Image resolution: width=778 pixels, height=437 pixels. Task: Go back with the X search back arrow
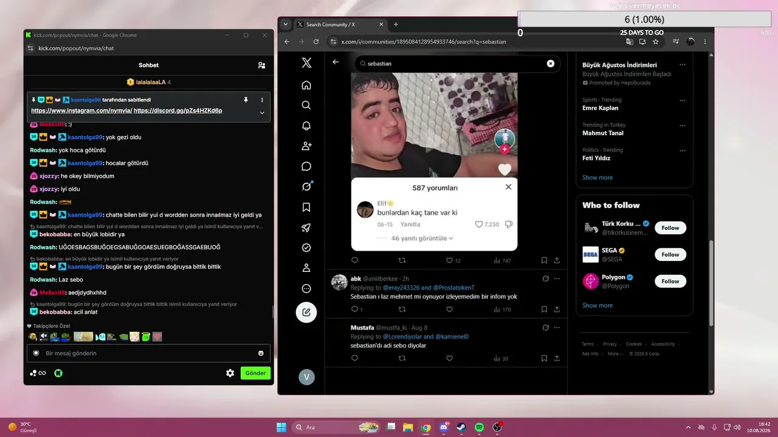pyautogui.click(x=336, y=63)
